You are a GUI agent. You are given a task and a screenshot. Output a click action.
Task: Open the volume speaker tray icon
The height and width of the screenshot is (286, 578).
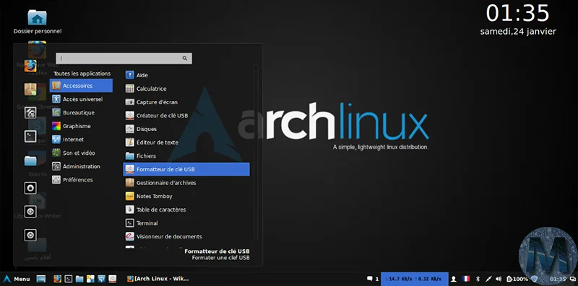[x=499, y=279]
